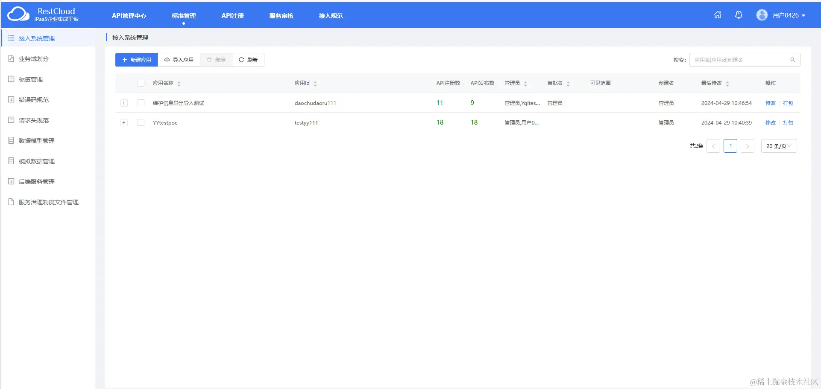Image resolution: width=821 pixels, height=389 pixels.
Task: Click 打包 for YYtestpoc row
Action: (x=788, y=122)
